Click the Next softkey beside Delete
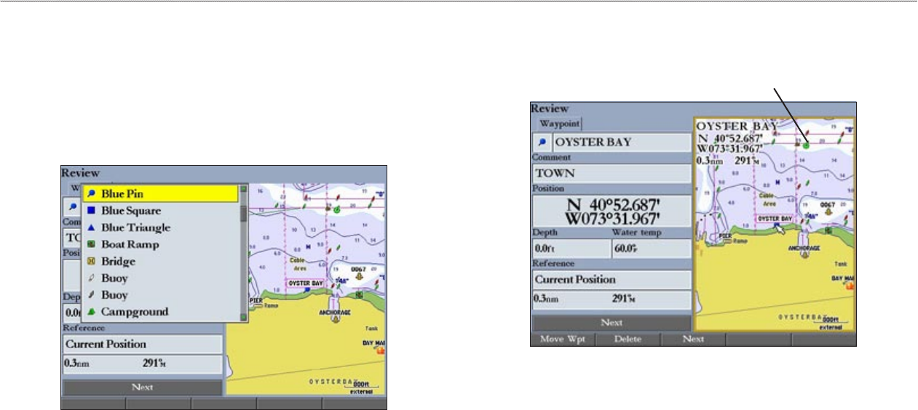 [x=693, y=339]
